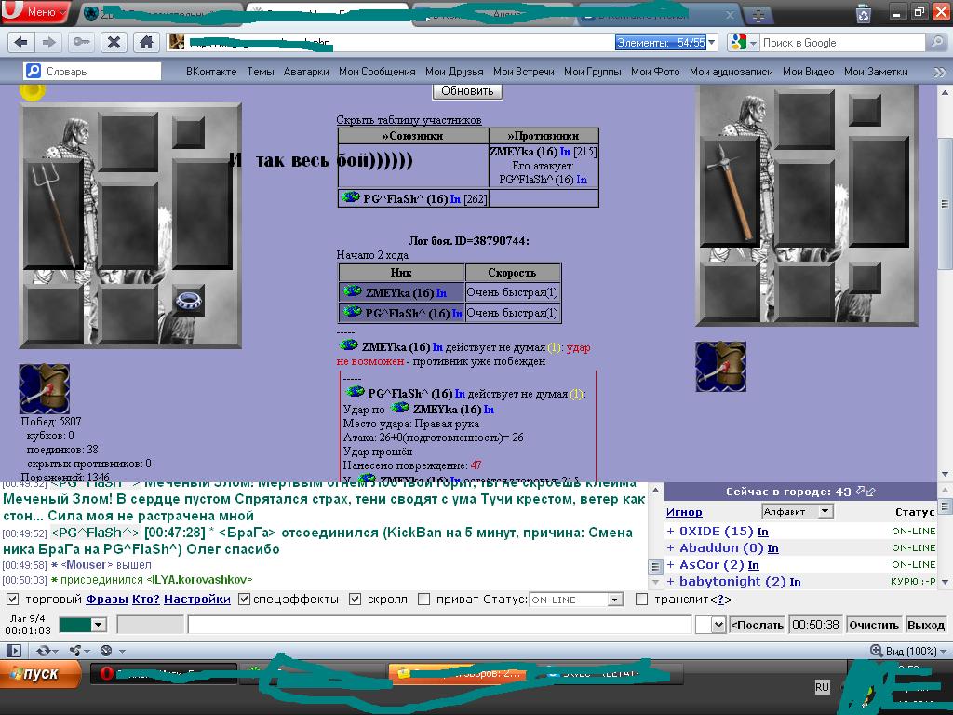Image resolution: width=953 pixels, height=715 pixels.
Task: Open the ВКонтакте bookmark
Action: pos(211,71)
